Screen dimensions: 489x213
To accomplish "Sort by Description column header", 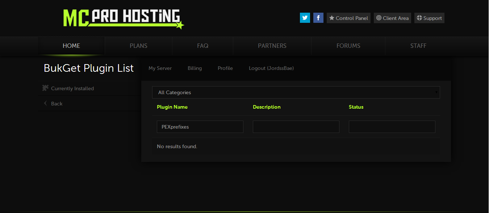I will [267, 107].
